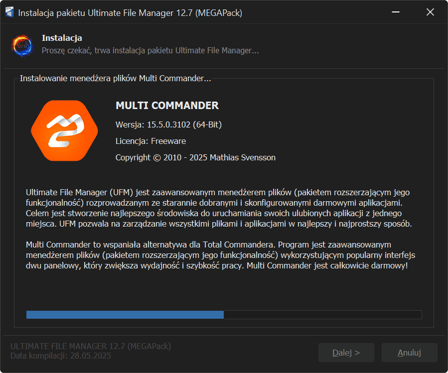Click the empty remaining part of progress bar
448x373 pixels.
(x=322, y=315)
